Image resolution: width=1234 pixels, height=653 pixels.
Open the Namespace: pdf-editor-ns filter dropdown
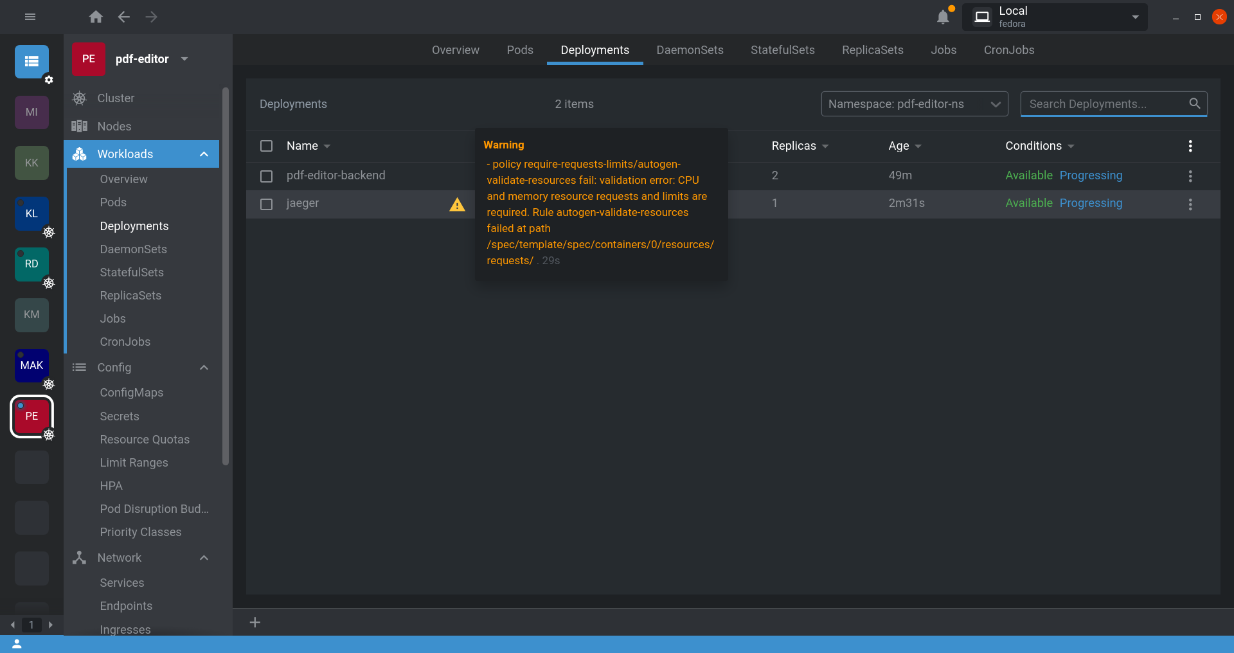coord(915,104)
